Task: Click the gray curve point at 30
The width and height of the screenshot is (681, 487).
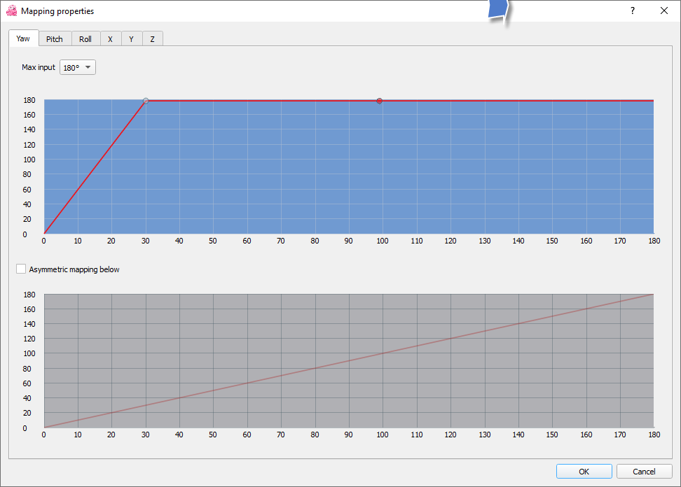Action: [146, 101]
